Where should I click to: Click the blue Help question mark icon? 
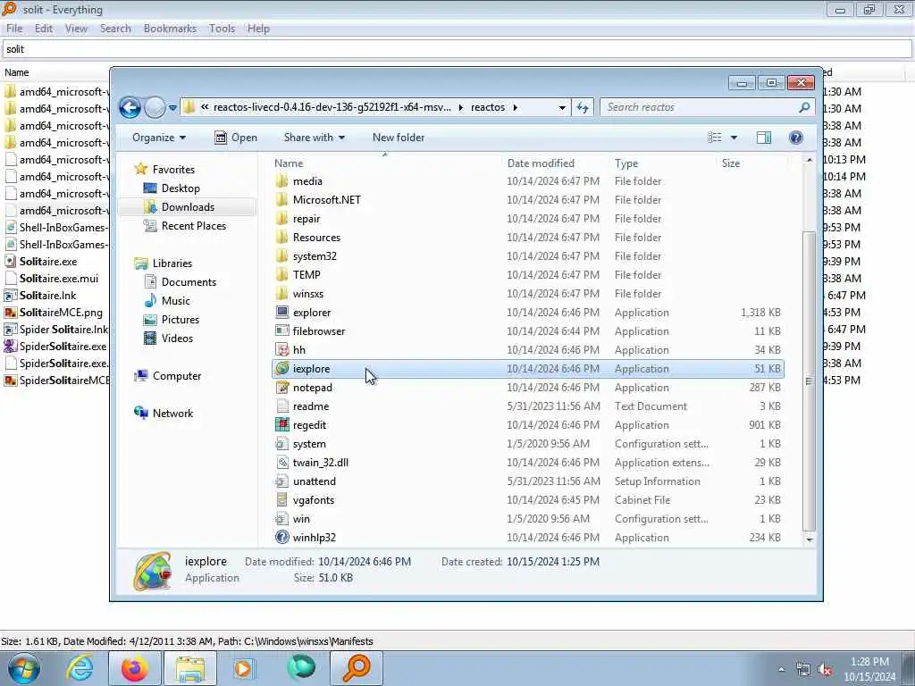click(796, 138)
